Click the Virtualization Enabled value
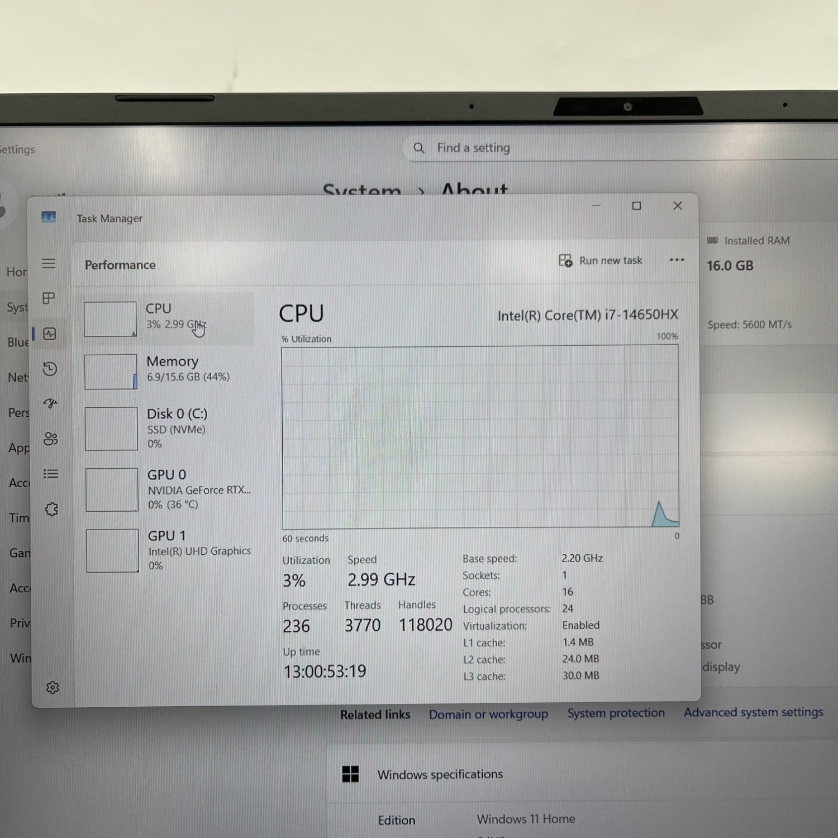 point(581,625)
